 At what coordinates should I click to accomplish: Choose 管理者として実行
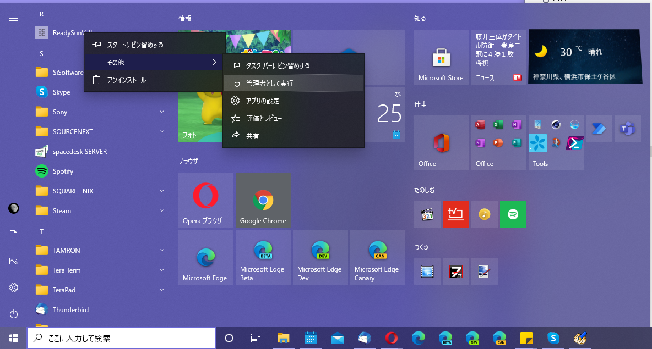(293, 83)
